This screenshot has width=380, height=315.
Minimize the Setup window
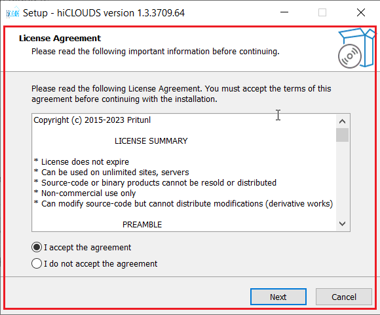pos(284,12)
